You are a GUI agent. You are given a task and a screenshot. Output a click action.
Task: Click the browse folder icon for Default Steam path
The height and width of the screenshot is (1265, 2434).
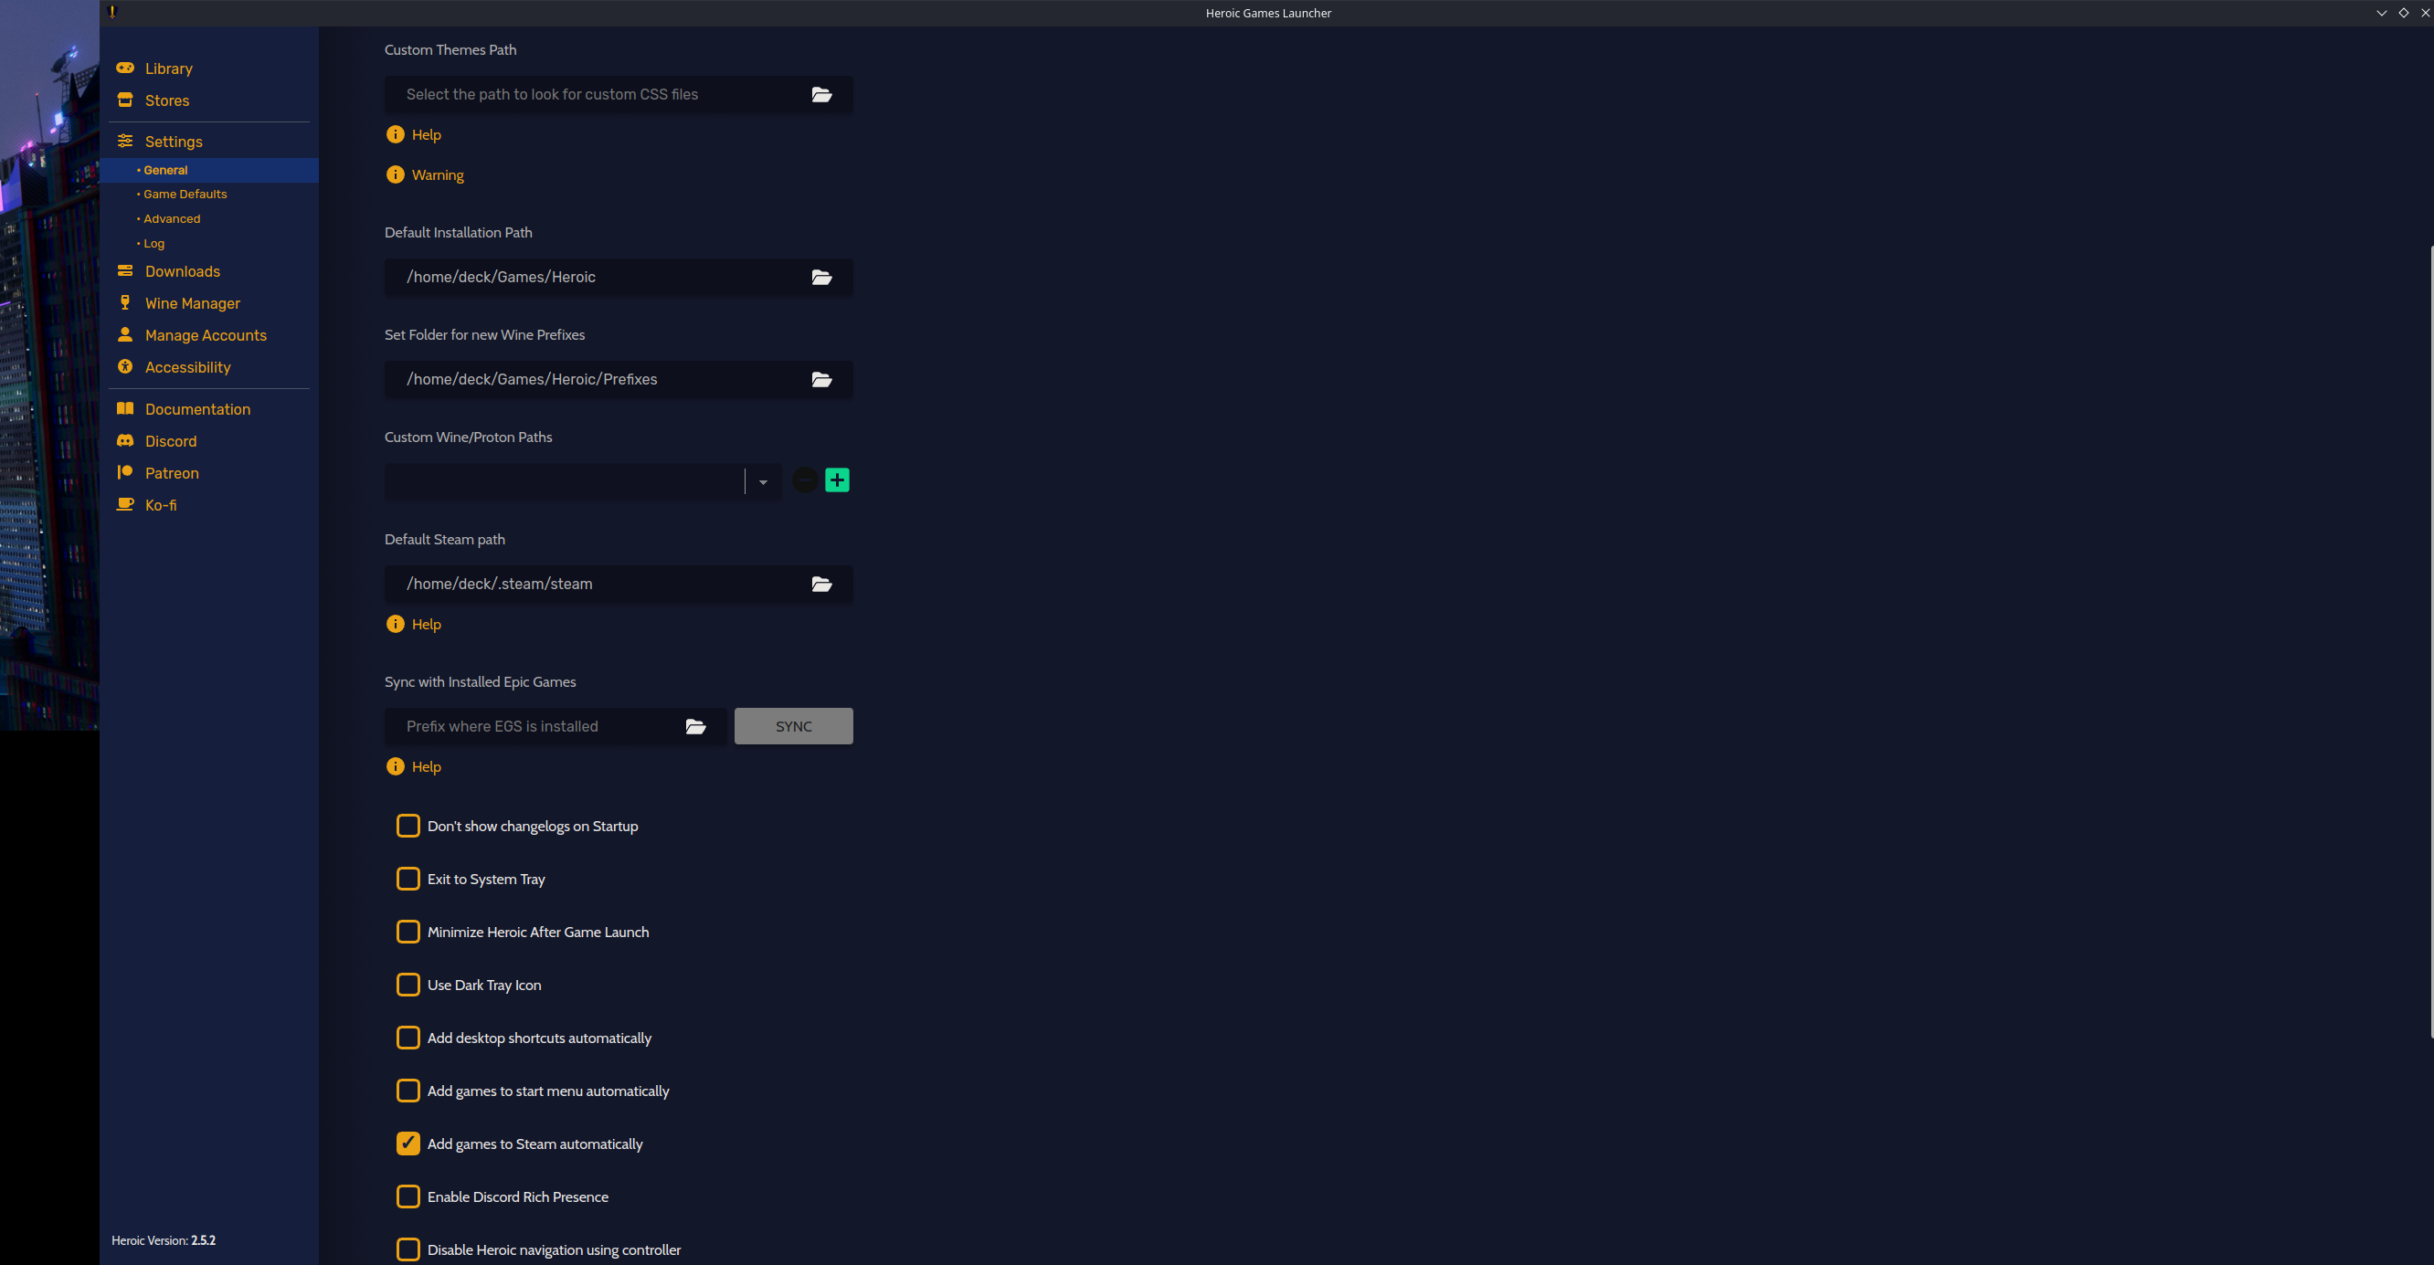coord(822,585)
